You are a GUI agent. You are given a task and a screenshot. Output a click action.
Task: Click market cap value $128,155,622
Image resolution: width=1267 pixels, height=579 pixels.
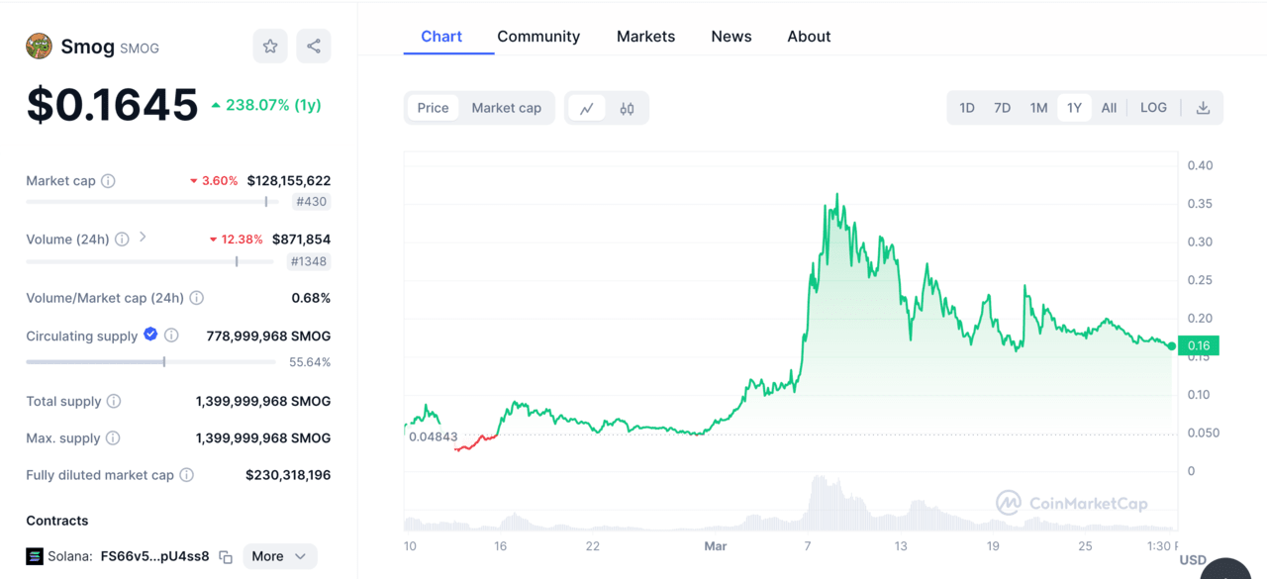pos(289,181)
